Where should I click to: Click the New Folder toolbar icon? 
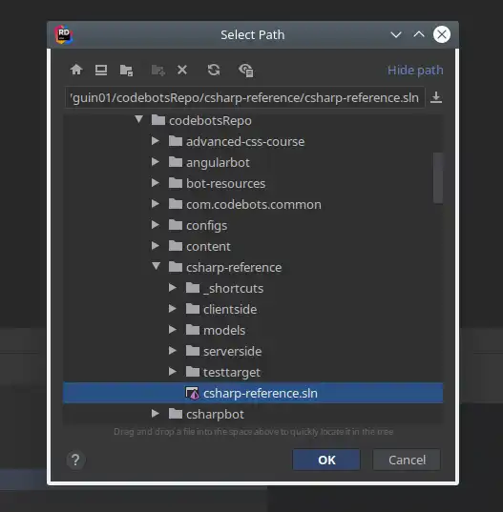158,70
